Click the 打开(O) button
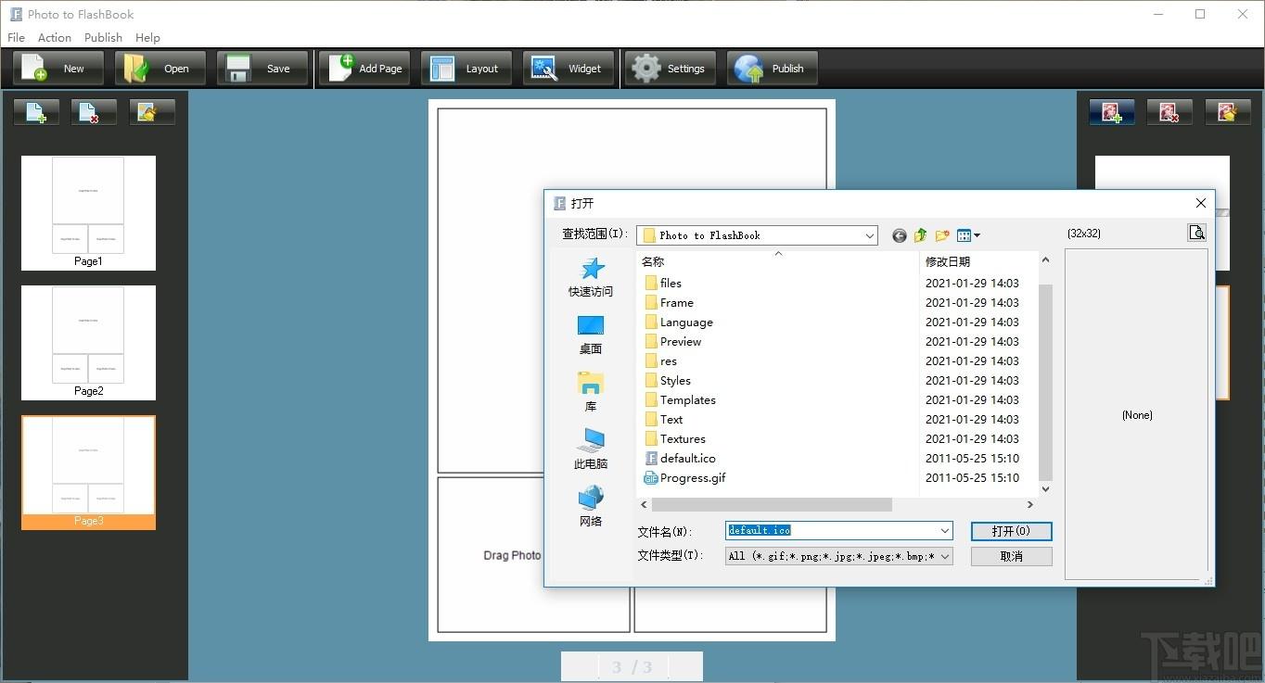1265x683 pixels. coord(1011,531)
